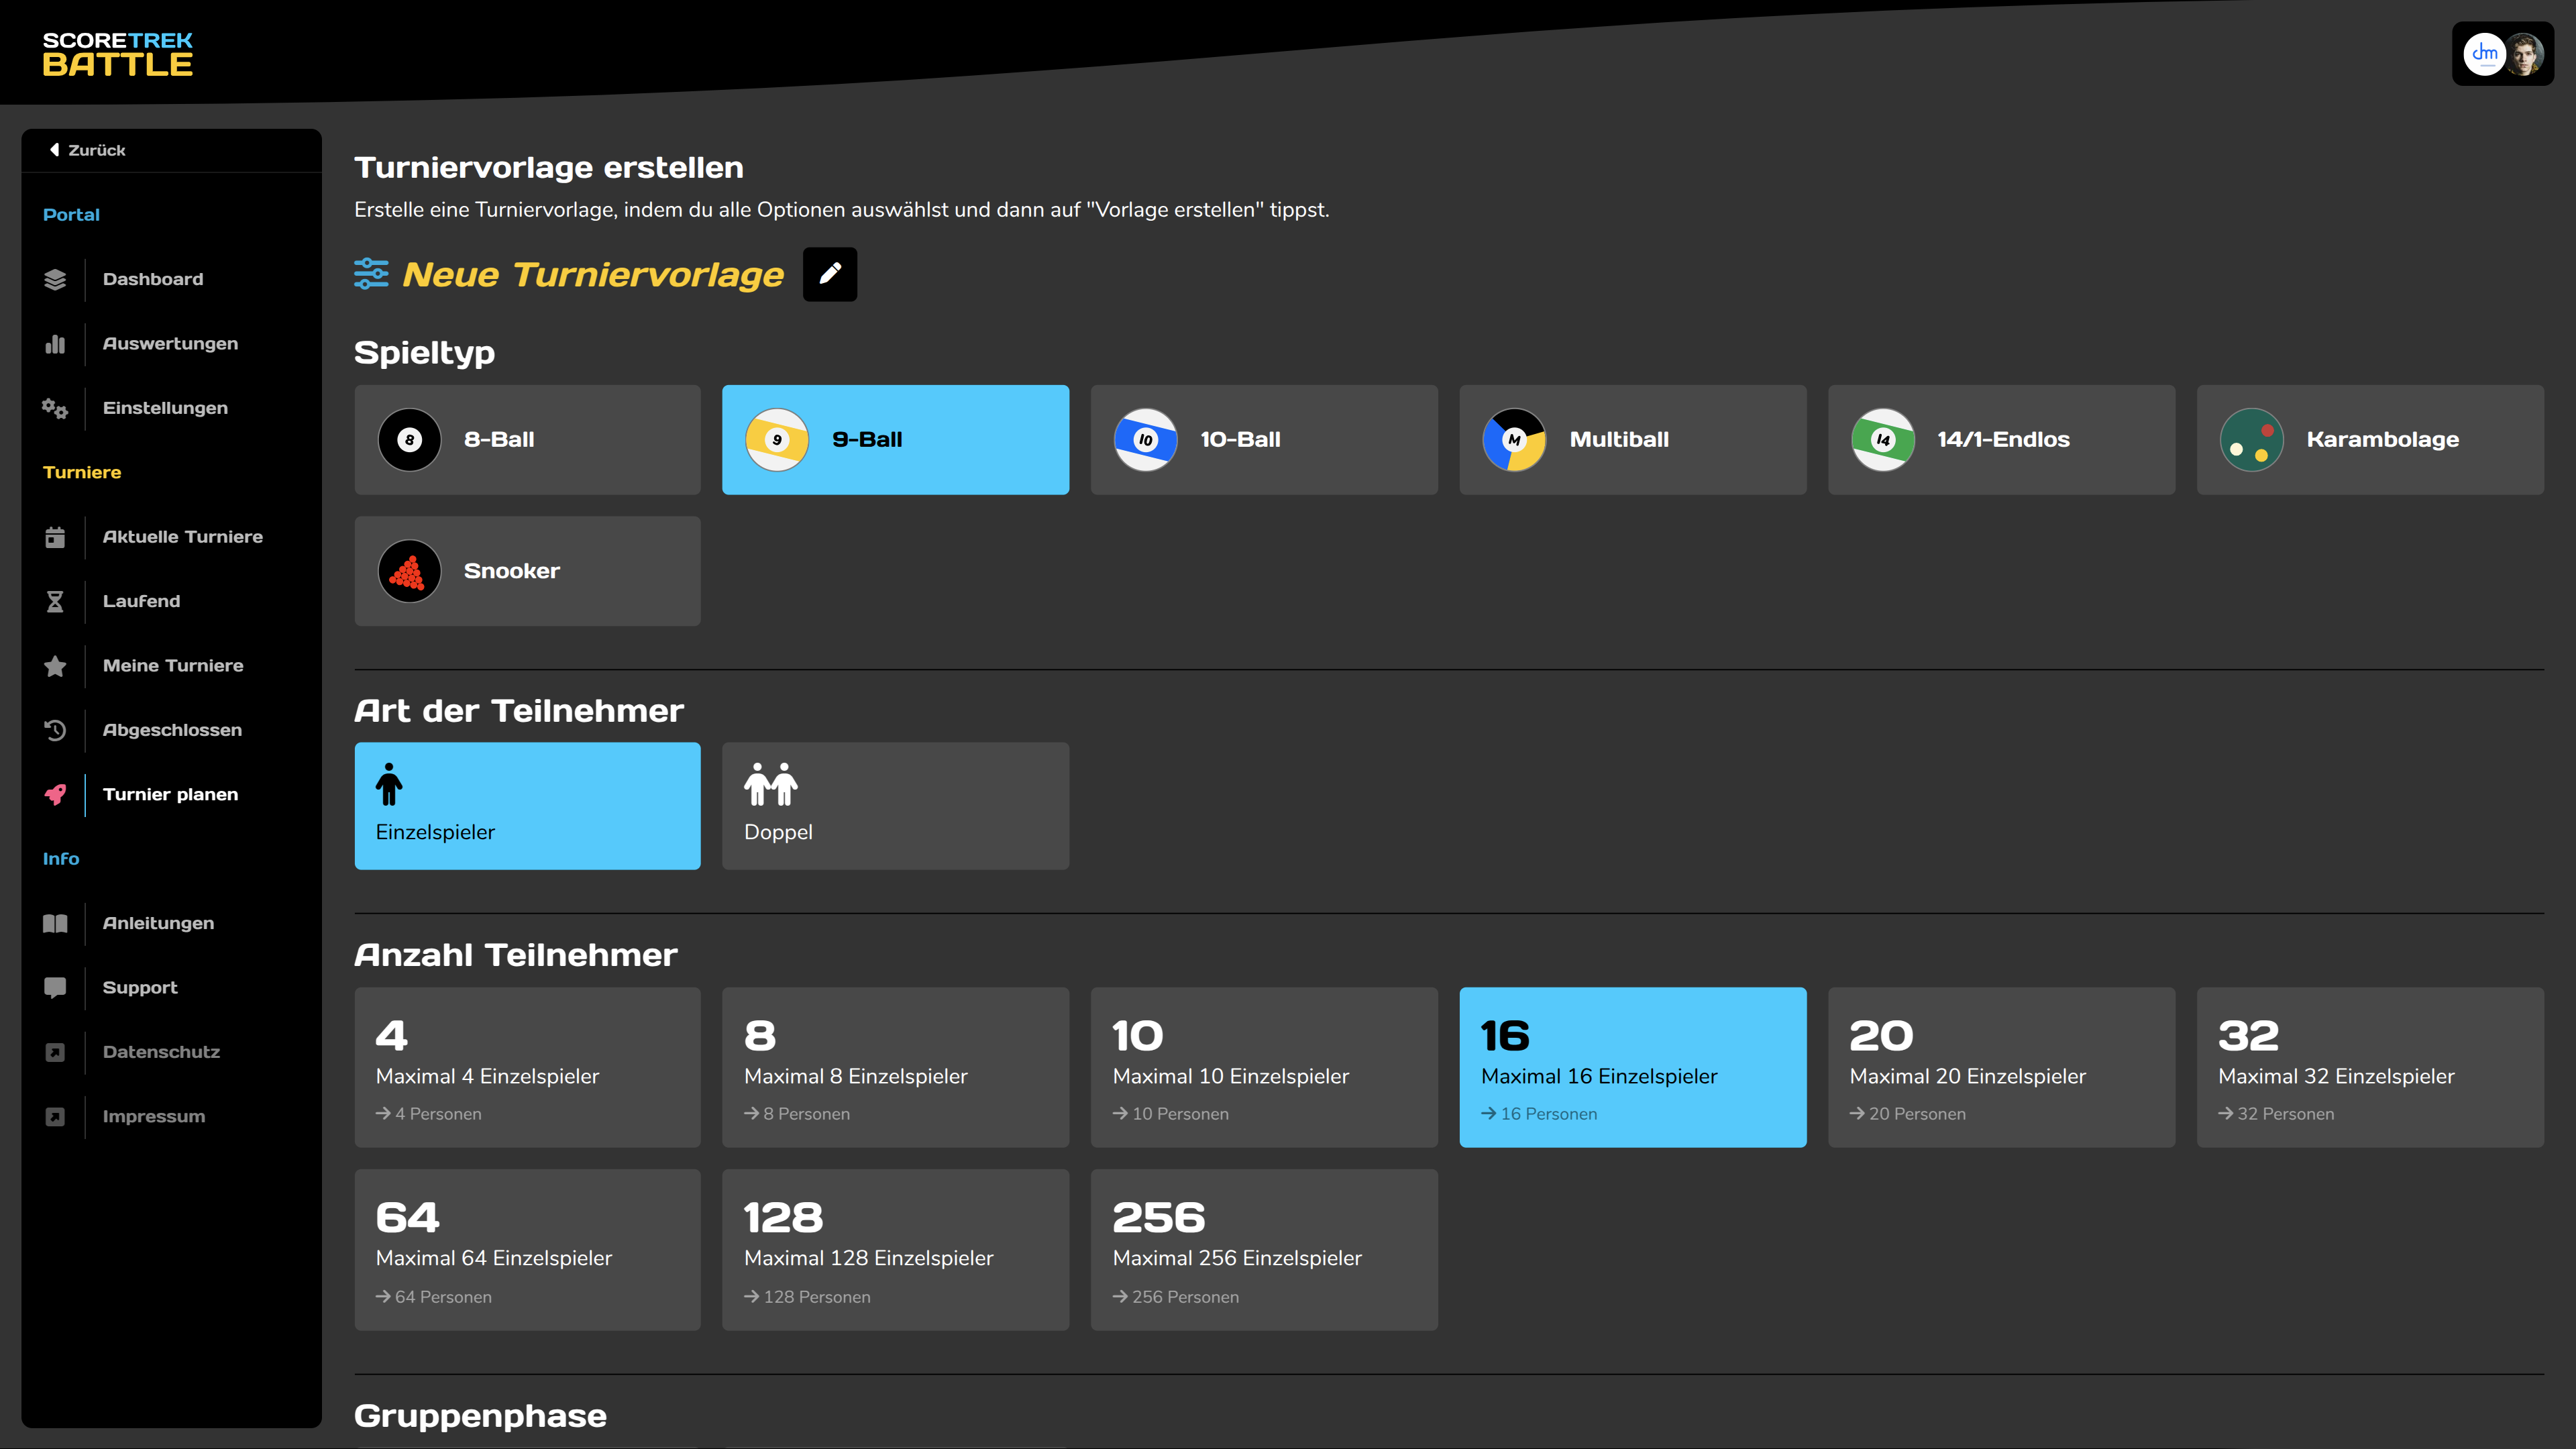Select Doppel participant type

pyautogui.click(x=895, y=805)
